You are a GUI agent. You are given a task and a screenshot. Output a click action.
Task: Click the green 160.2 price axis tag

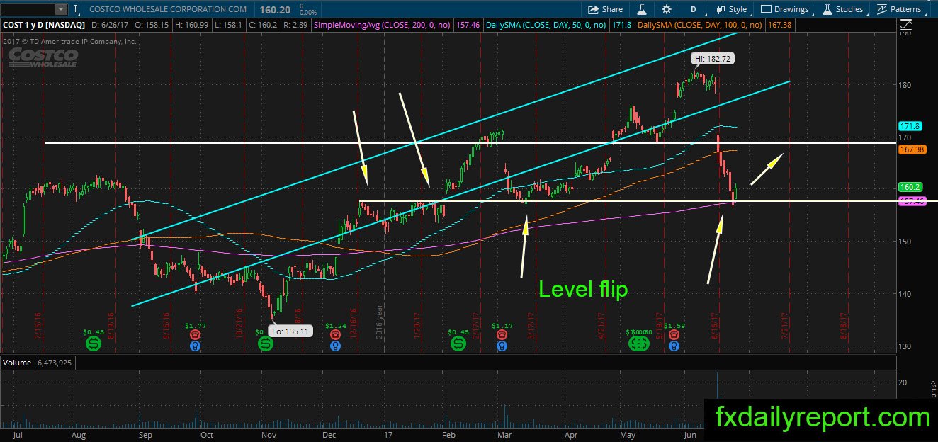tap(910, 187)
